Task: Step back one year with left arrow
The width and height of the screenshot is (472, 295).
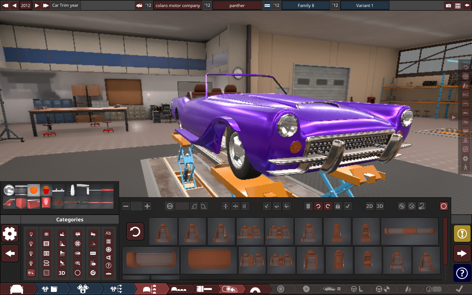Action: (x=14, y=5)
